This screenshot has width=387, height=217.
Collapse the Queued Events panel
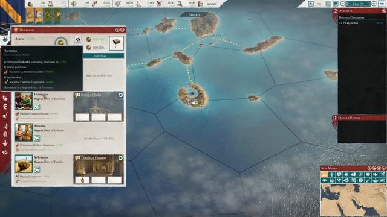336,118
